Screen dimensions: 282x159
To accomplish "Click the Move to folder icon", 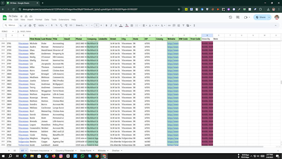I will [26, 16].
